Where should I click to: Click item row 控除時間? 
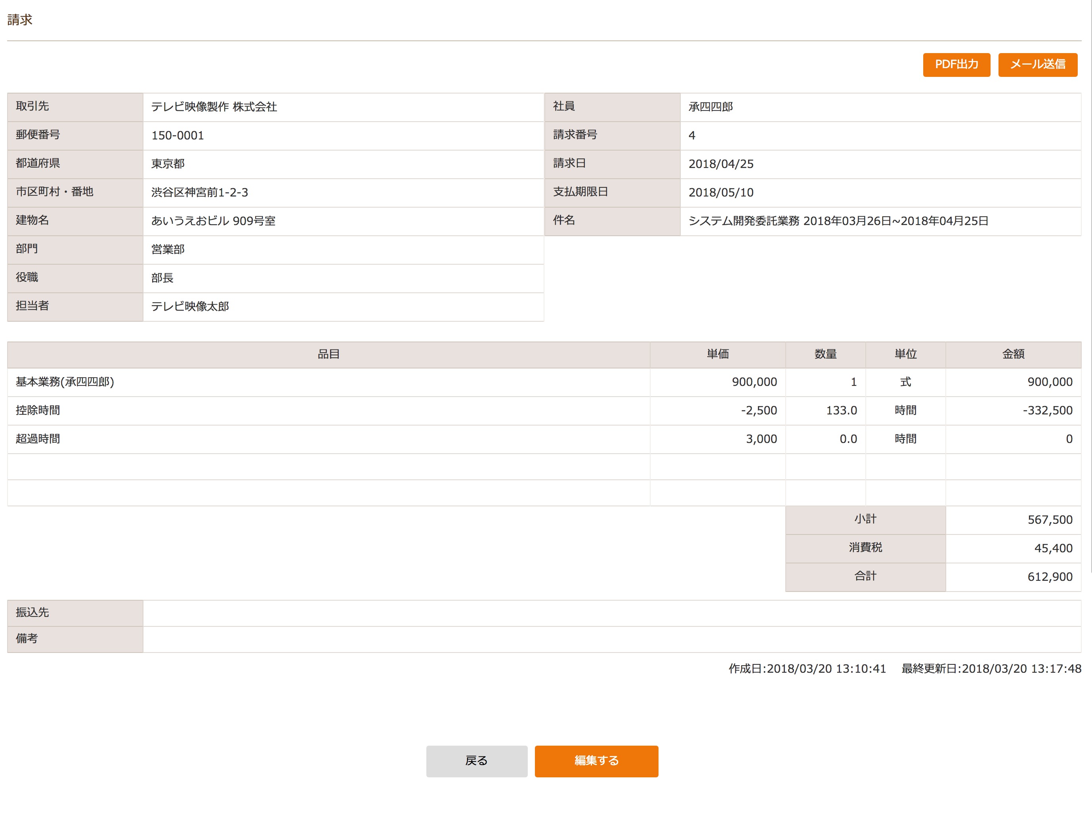click(544, 411)
